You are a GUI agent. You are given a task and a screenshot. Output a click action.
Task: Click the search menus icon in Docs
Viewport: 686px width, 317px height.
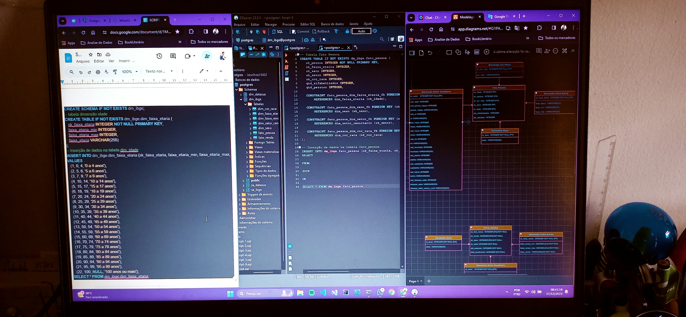coord(72,72)
